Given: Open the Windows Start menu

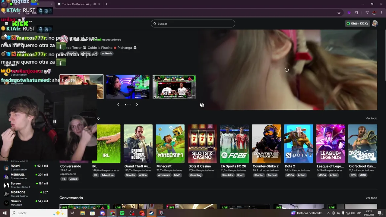Looking at the screenshot, I should pyautogui.click(x=5, y=213).
